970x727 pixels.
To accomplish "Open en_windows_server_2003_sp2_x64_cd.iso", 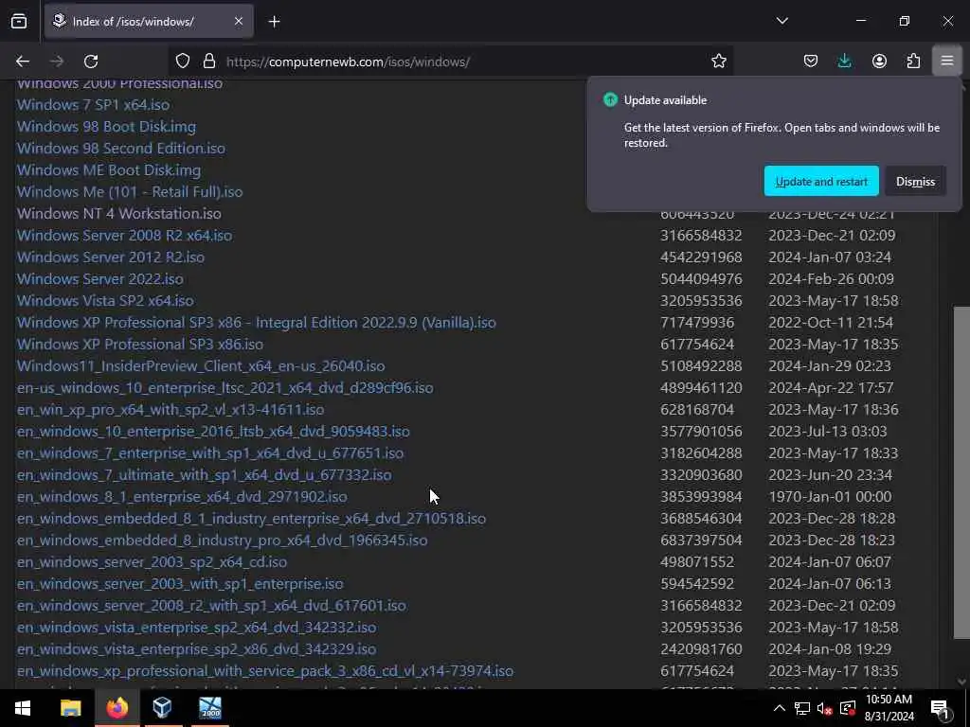I will pyautogui.click(x=152, y=562).
